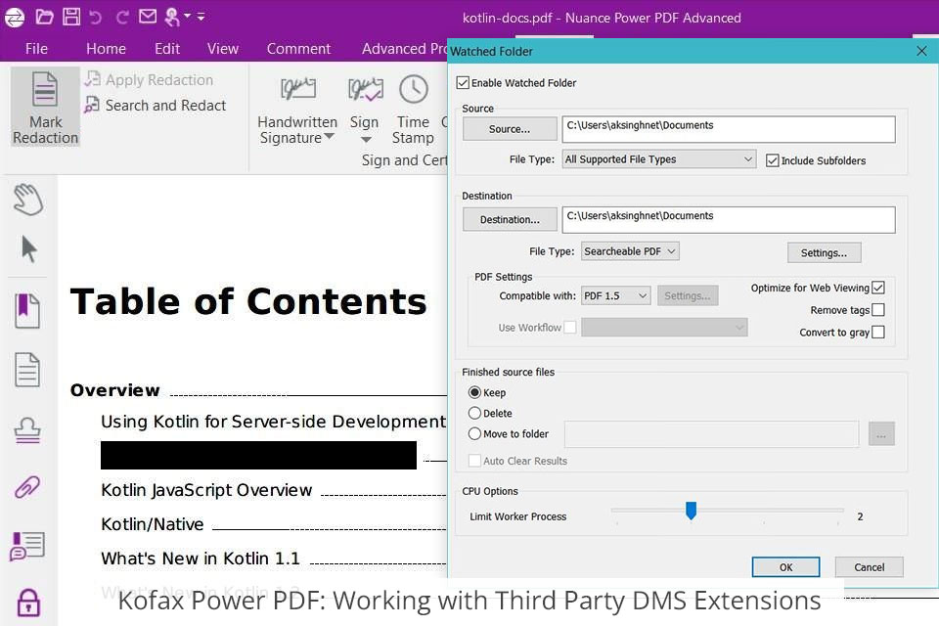
Task: Open Quick Access Toolbar customize arrow
Action: pos(201,17)
